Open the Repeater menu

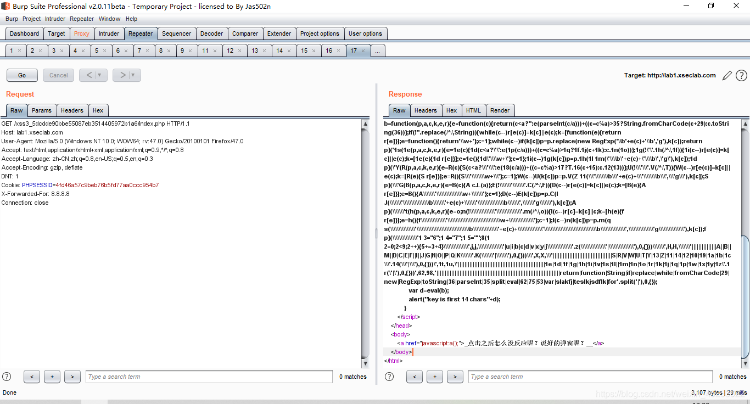point(82,19)
